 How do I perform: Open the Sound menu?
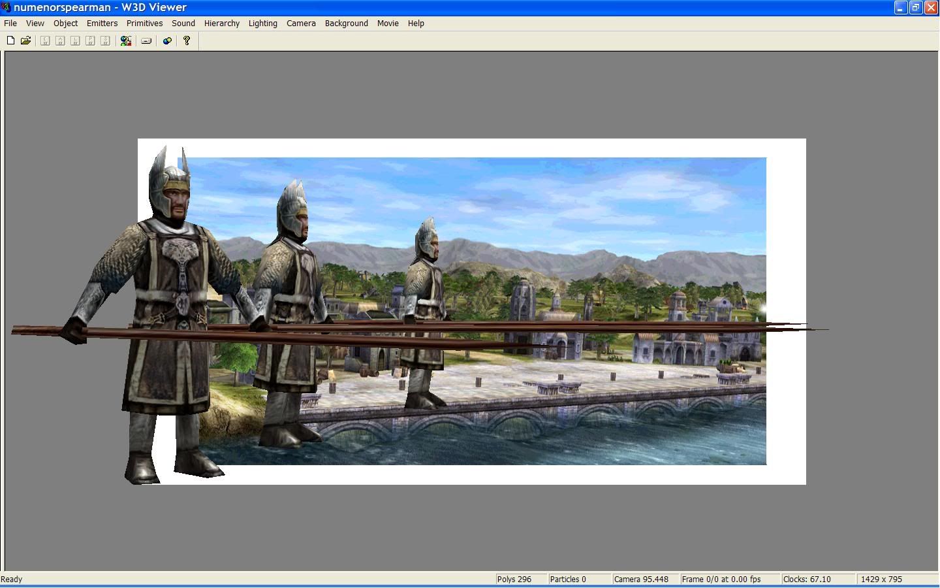point(183,23)
